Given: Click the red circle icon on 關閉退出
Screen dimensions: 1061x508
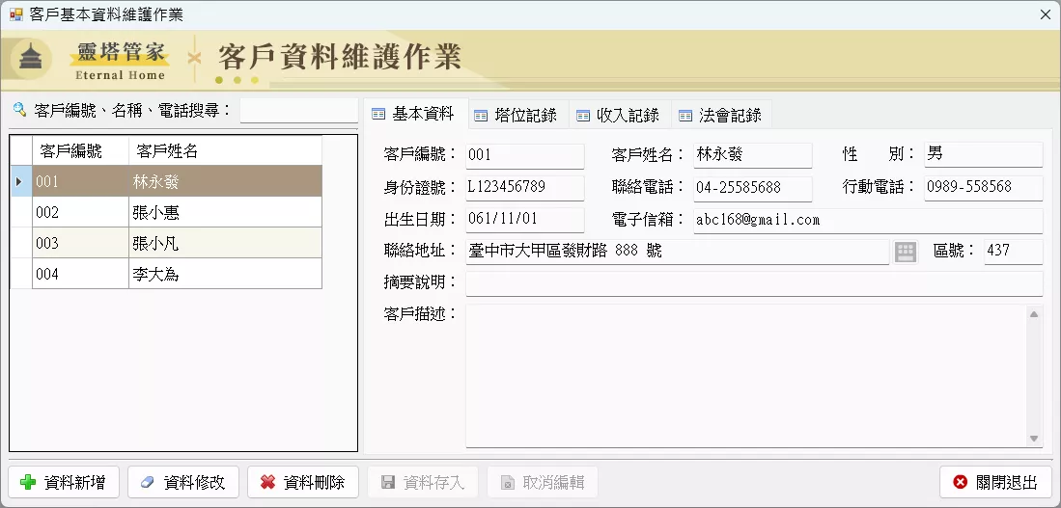Looking at the screenshot, I should [961, 482].
